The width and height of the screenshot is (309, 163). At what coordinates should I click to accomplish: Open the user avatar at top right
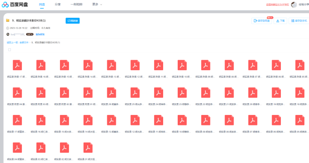tap(294, 5)
